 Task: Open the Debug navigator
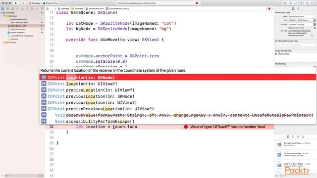(32, 9)
